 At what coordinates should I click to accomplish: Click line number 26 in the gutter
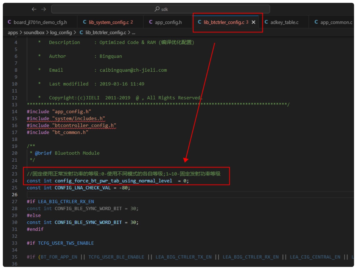(14, 195)
